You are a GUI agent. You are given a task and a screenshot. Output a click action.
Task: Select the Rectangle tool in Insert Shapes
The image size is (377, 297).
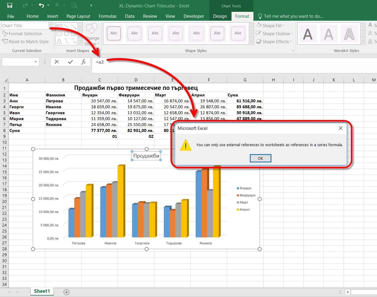(x=59, y=34)
